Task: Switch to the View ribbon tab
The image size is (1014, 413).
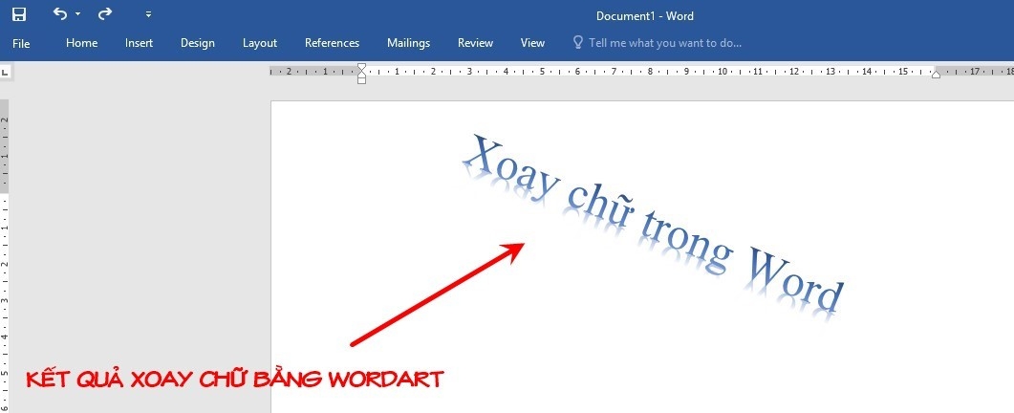Action: pyautogui.click(x=532, y=43)
